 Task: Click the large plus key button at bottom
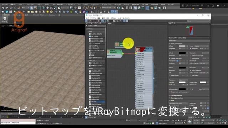(x=190, y=122)
